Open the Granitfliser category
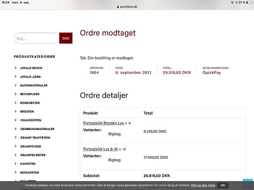 coord(30,146)
